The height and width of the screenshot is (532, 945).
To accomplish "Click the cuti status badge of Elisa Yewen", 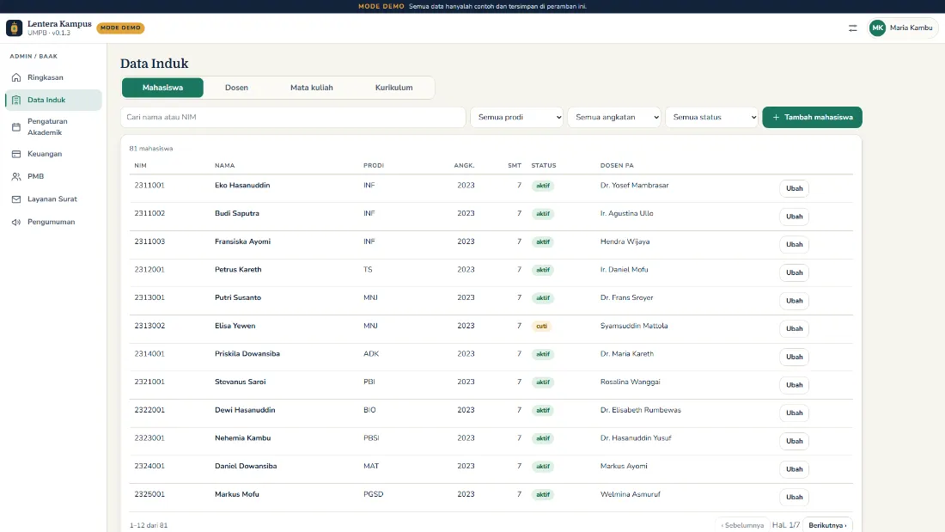I will click(542, 326).
